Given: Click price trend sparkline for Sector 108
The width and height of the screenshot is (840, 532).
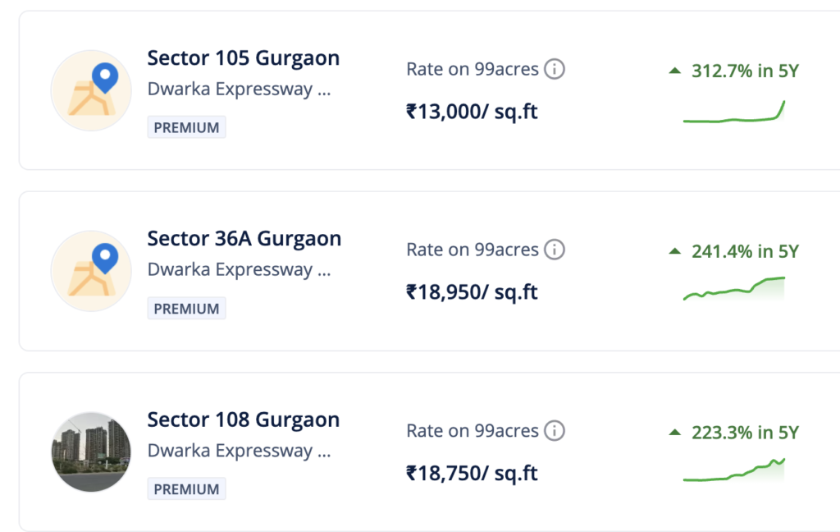Looking at the screenshot, I should pos(734,470).
